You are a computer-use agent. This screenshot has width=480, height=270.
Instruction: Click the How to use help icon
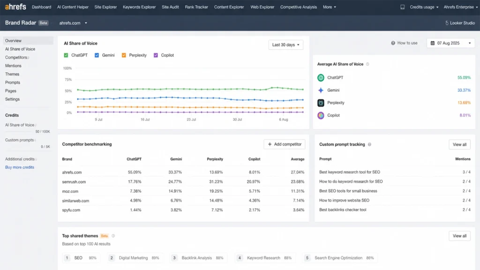tap(393, 43)
